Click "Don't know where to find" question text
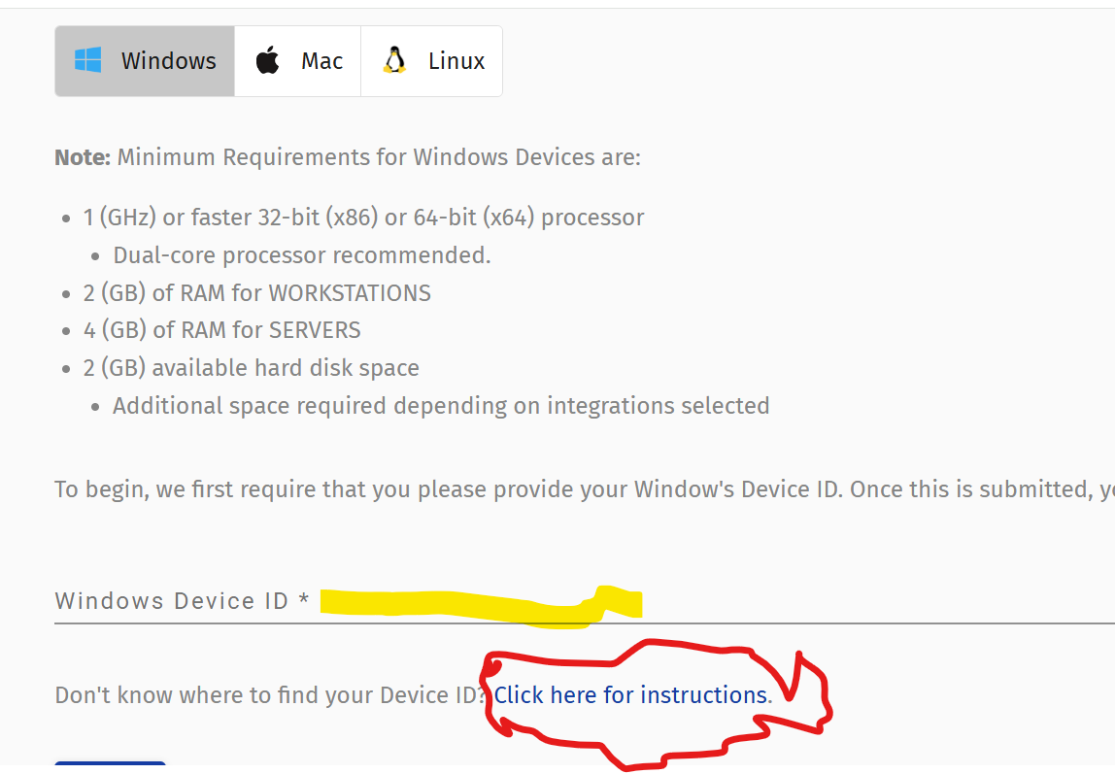Viewport: 1115px width, 774px height. pos(269,695)
